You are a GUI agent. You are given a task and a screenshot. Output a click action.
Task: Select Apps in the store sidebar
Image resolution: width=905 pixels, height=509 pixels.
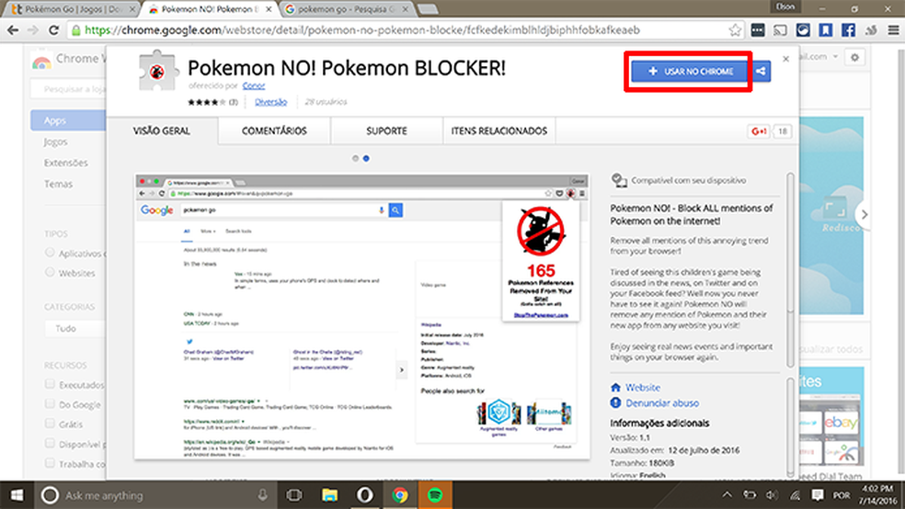click(68, 120)
